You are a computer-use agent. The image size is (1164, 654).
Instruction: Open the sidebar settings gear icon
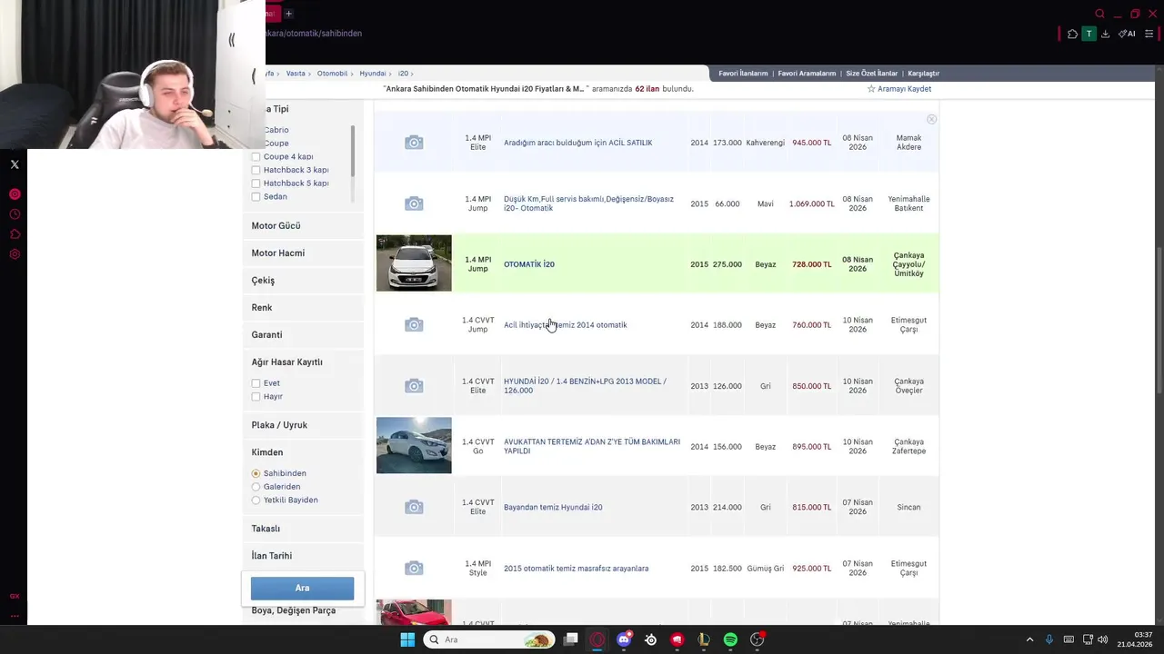[x=15, y=254]
